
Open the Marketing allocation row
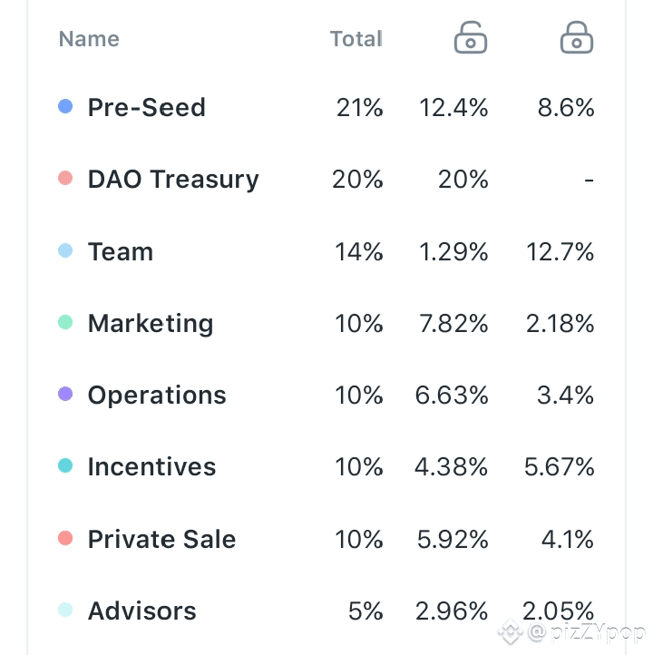(x=151, y=323)
